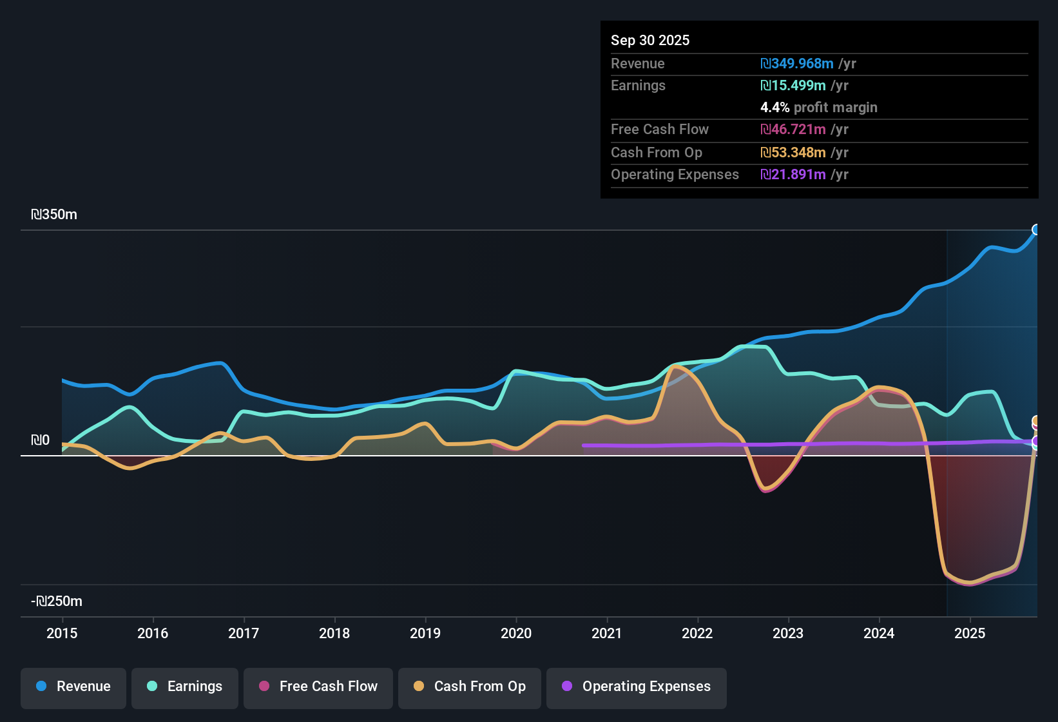Click the 4.4% profit margin value

[x=774, y=108]
